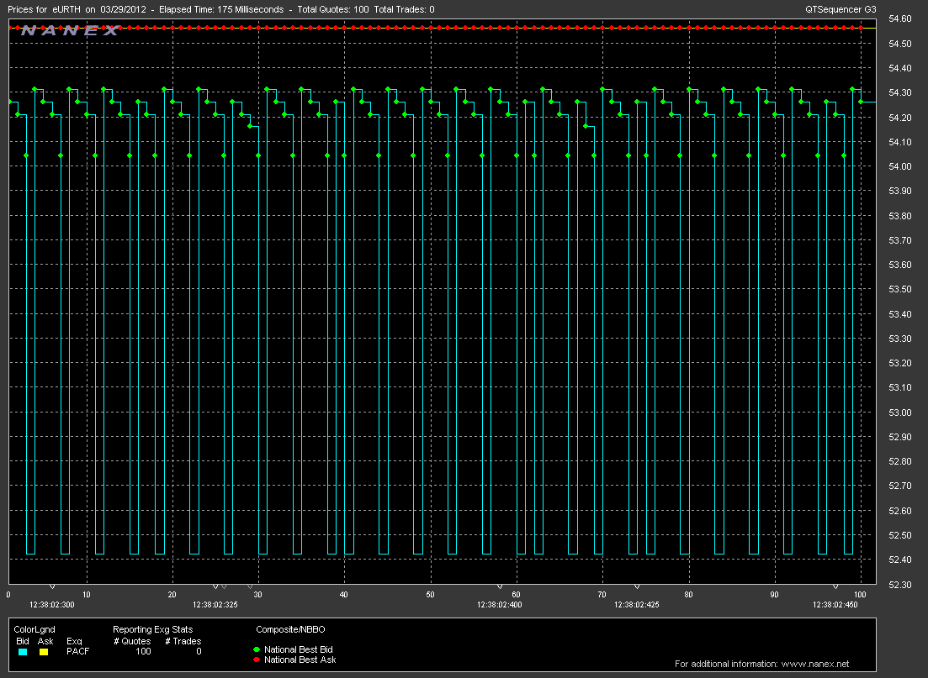
Task: Select the 'PACF' exchange entry
Action: click(78, 651)
